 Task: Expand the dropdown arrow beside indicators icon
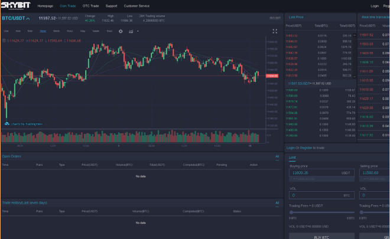138,31
